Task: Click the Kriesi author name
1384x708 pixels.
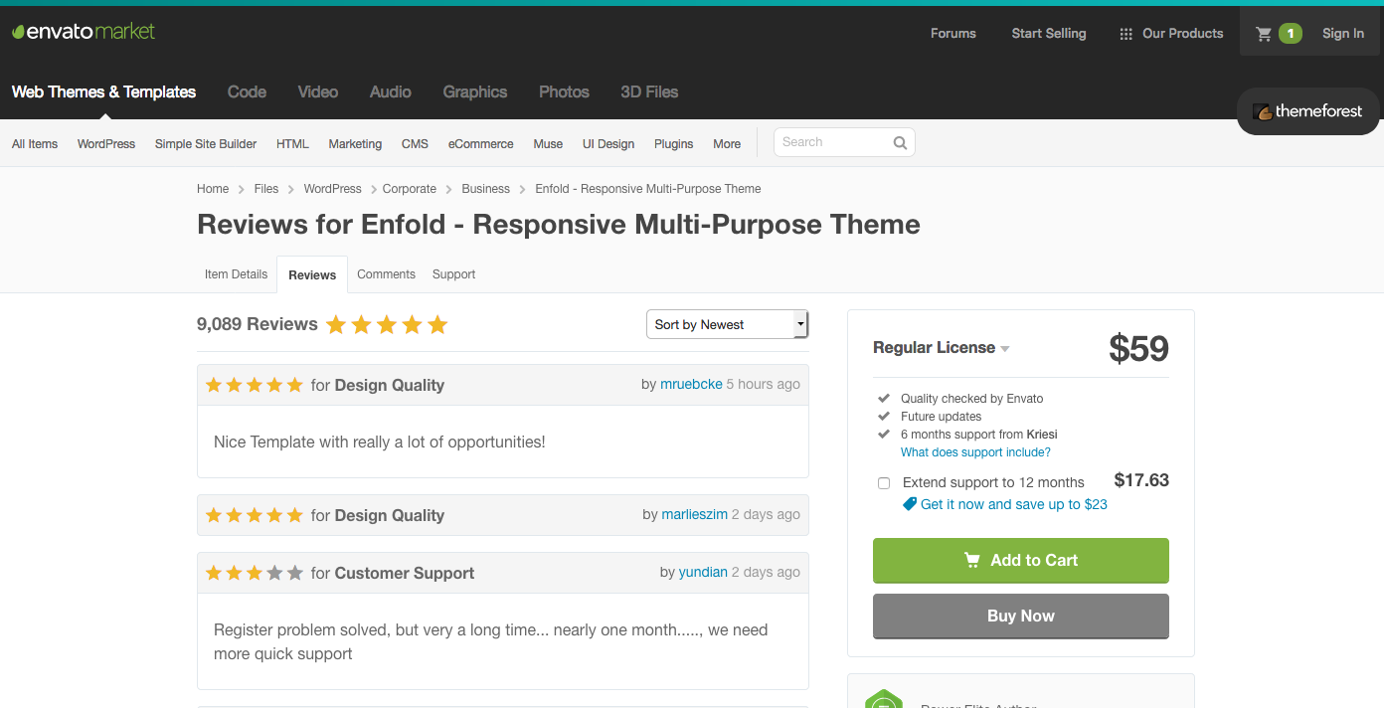Action: point(1042,435)
